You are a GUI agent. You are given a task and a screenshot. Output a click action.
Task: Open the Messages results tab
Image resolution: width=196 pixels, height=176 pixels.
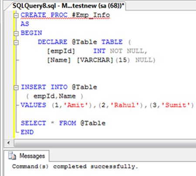coord(27,156)
